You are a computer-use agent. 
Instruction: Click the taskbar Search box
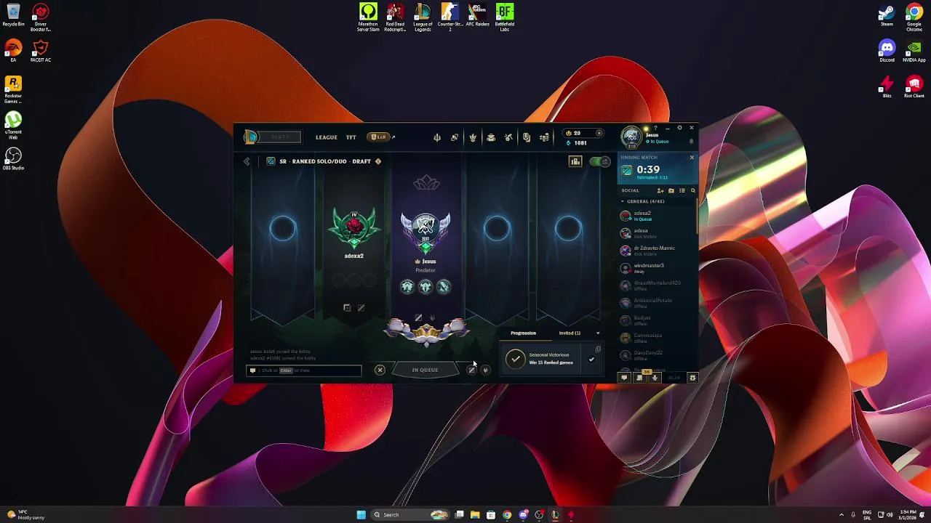(x=411, y=515)
